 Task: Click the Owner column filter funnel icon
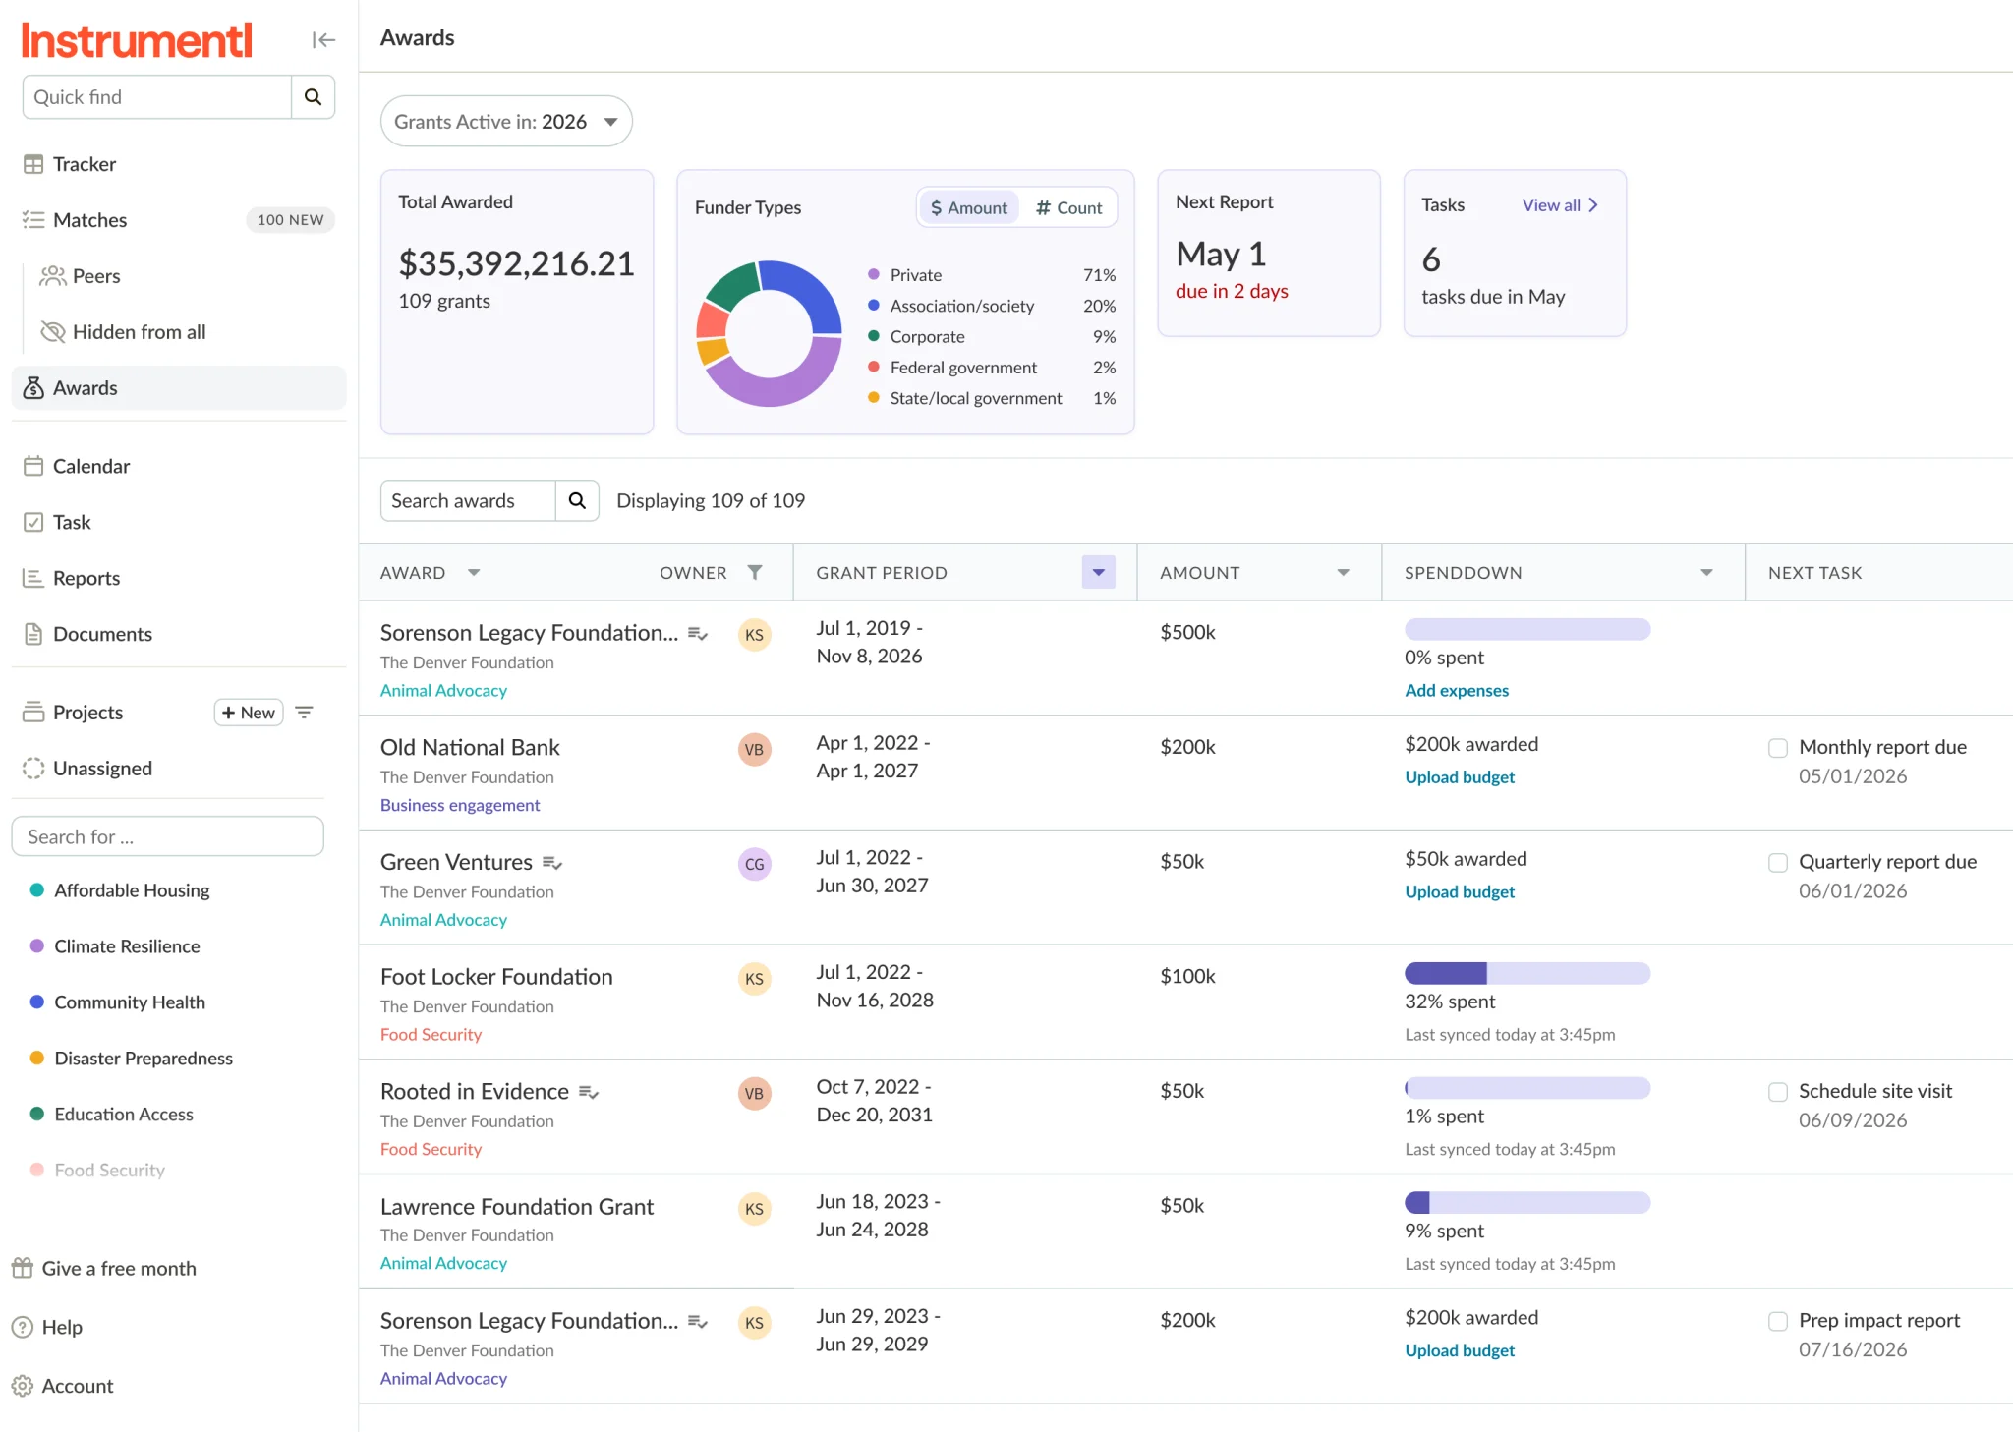754,572
